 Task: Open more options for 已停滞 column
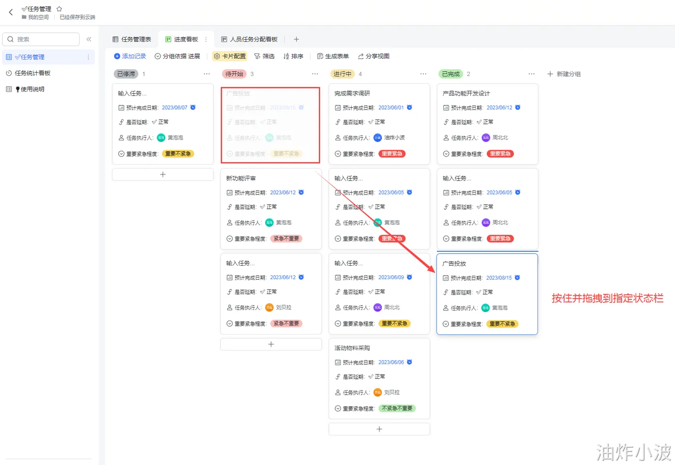pyautogui.click(x=207, y=74)
